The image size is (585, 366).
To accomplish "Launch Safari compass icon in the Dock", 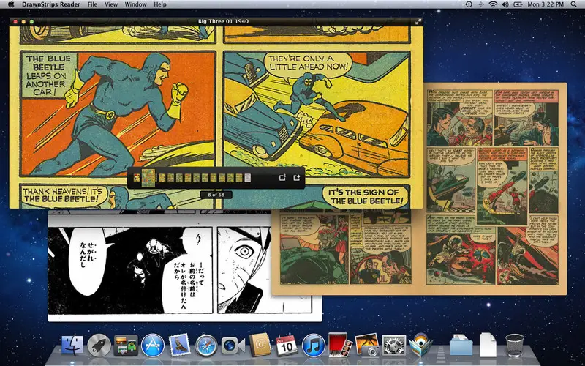I will click(206, 345).
